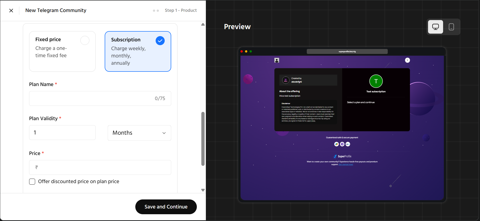The width and height of the screenshot is (480, 221).
Task: Click the PhonePe payment icon
Action: pos(342,144)
